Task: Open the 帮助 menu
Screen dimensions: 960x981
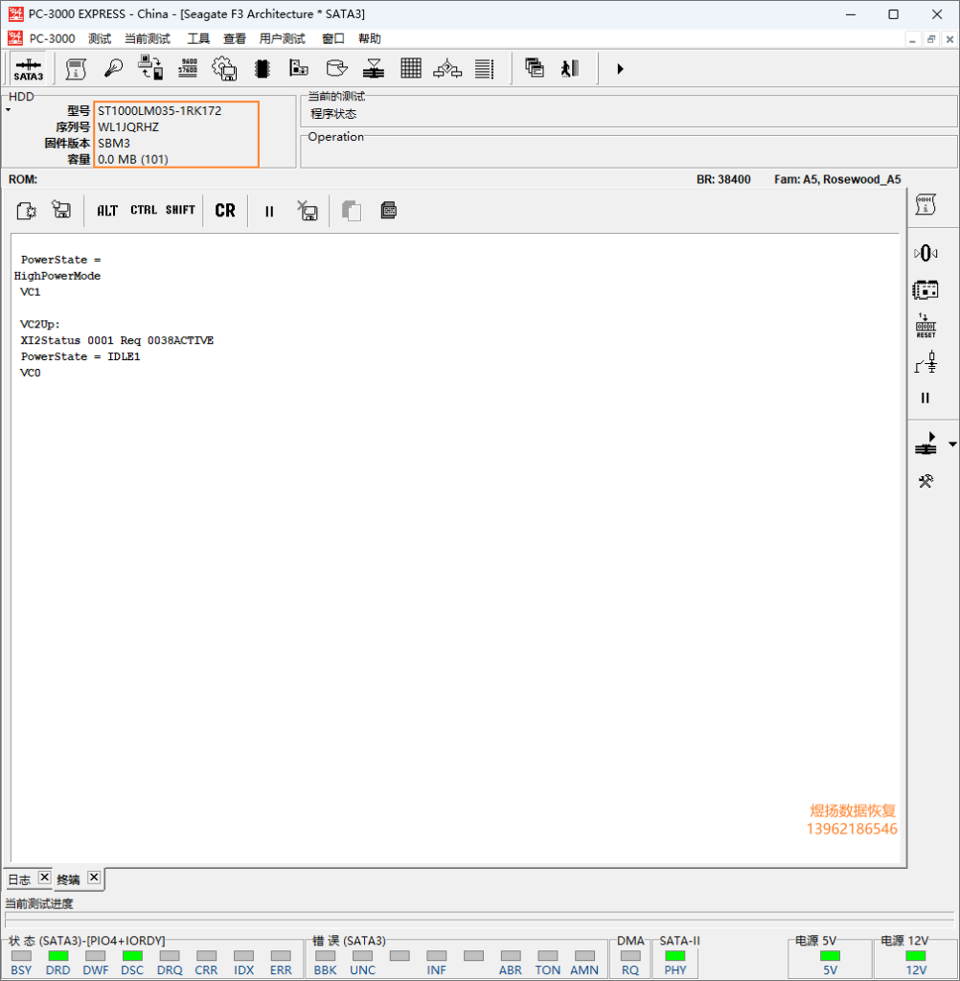Action: point(369,38)
